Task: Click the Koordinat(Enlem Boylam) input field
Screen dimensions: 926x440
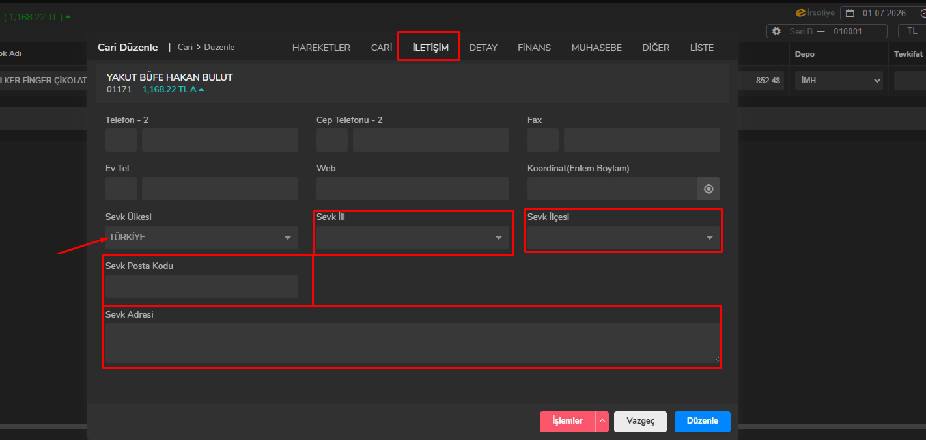Action: point(612,189)
